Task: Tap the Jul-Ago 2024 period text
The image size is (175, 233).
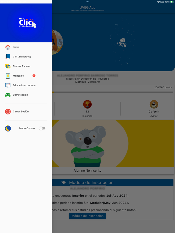Action: (x=117, y=196)
